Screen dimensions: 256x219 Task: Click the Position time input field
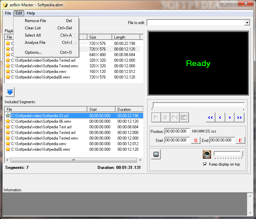[x=177, y=131]
